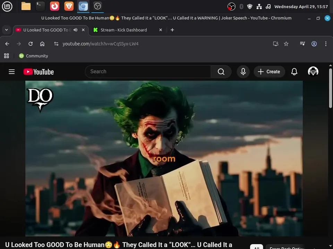View site information icon in address bar
333x249 pixels.
56,44
